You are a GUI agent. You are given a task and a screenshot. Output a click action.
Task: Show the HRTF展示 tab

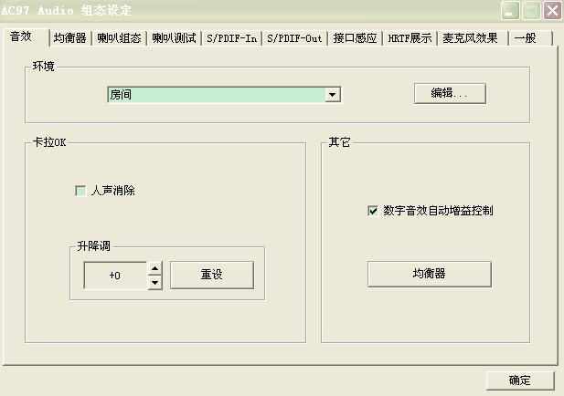pos(410,38)
